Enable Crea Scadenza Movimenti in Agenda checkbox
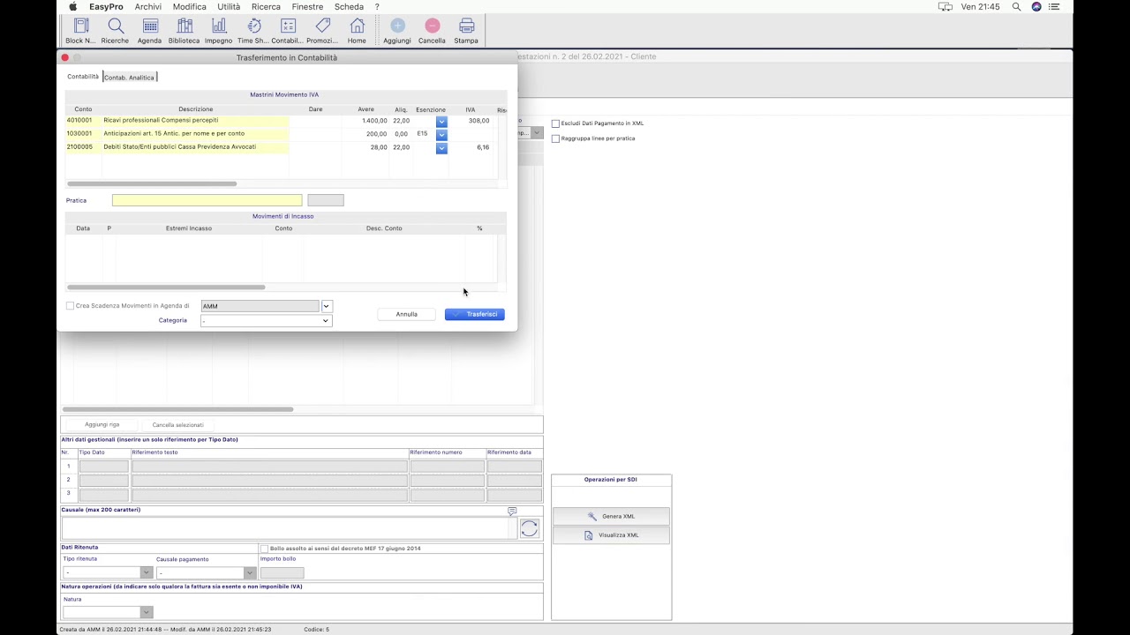The width and height of the screenshot is (1130, 635). (71, 306)
